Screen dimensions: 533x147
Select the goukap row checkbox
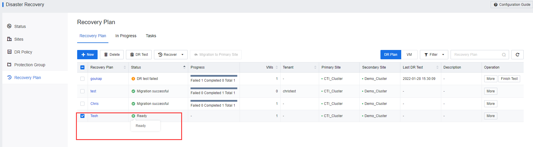(82, 79)
